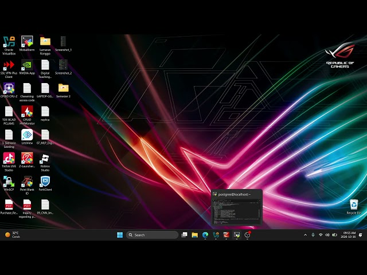
Task: Open the taskbar app with red notification badge
Action: tap(247, 235)
